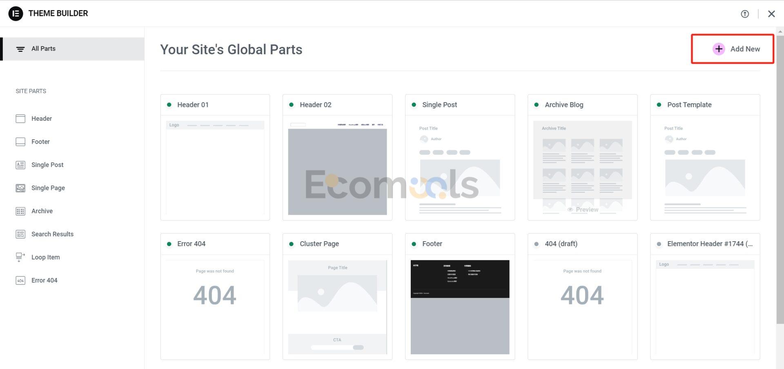784x369 pixels.
Task: Click the Post Template card title
Action: click(689, 105)
